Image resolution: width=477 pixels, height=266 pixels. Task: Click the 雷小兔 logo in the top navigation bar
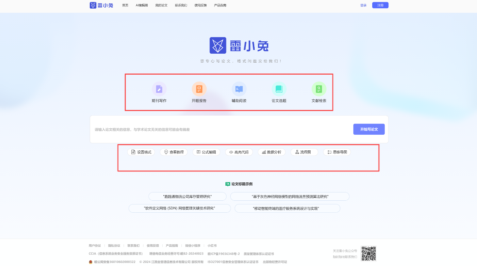pyautogui.click(x=101, y=5)
